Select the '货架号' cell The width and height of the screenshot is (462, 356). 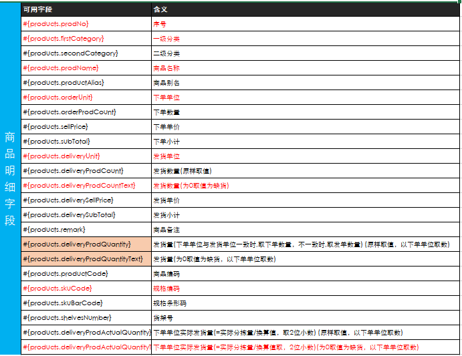306,318
